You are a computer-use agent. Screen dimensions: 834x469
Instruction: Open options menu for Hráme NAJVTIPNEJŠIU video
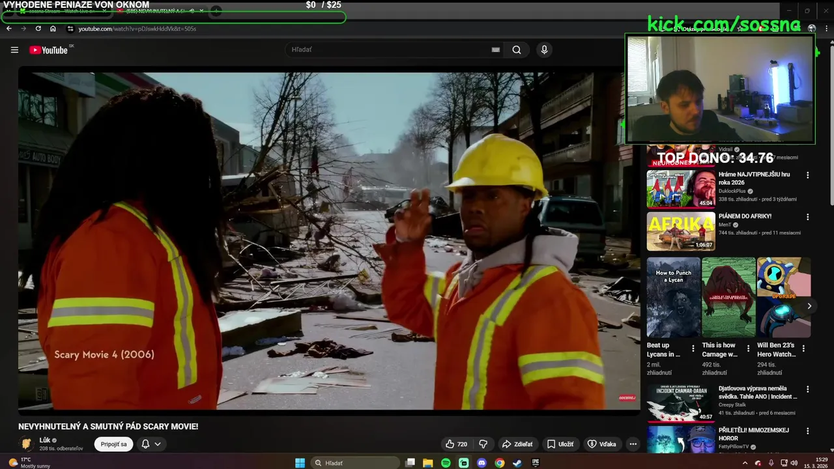point(808,175)
